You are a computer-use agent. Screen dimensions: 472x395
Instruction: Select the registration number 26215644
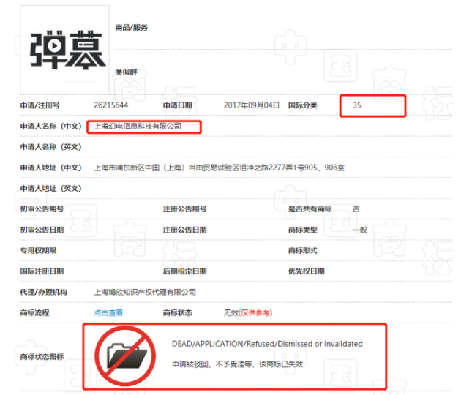pos(110,105)
